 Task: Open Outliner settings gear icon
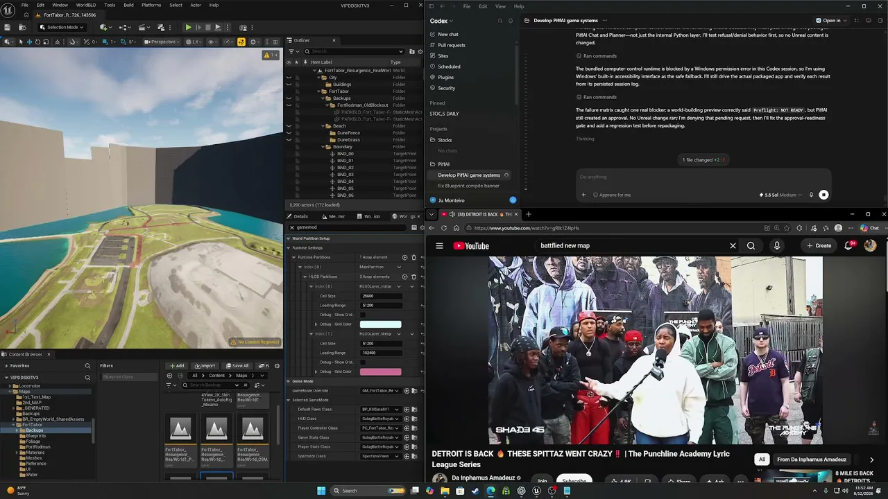pyautogui.click(x=420, y=51)
